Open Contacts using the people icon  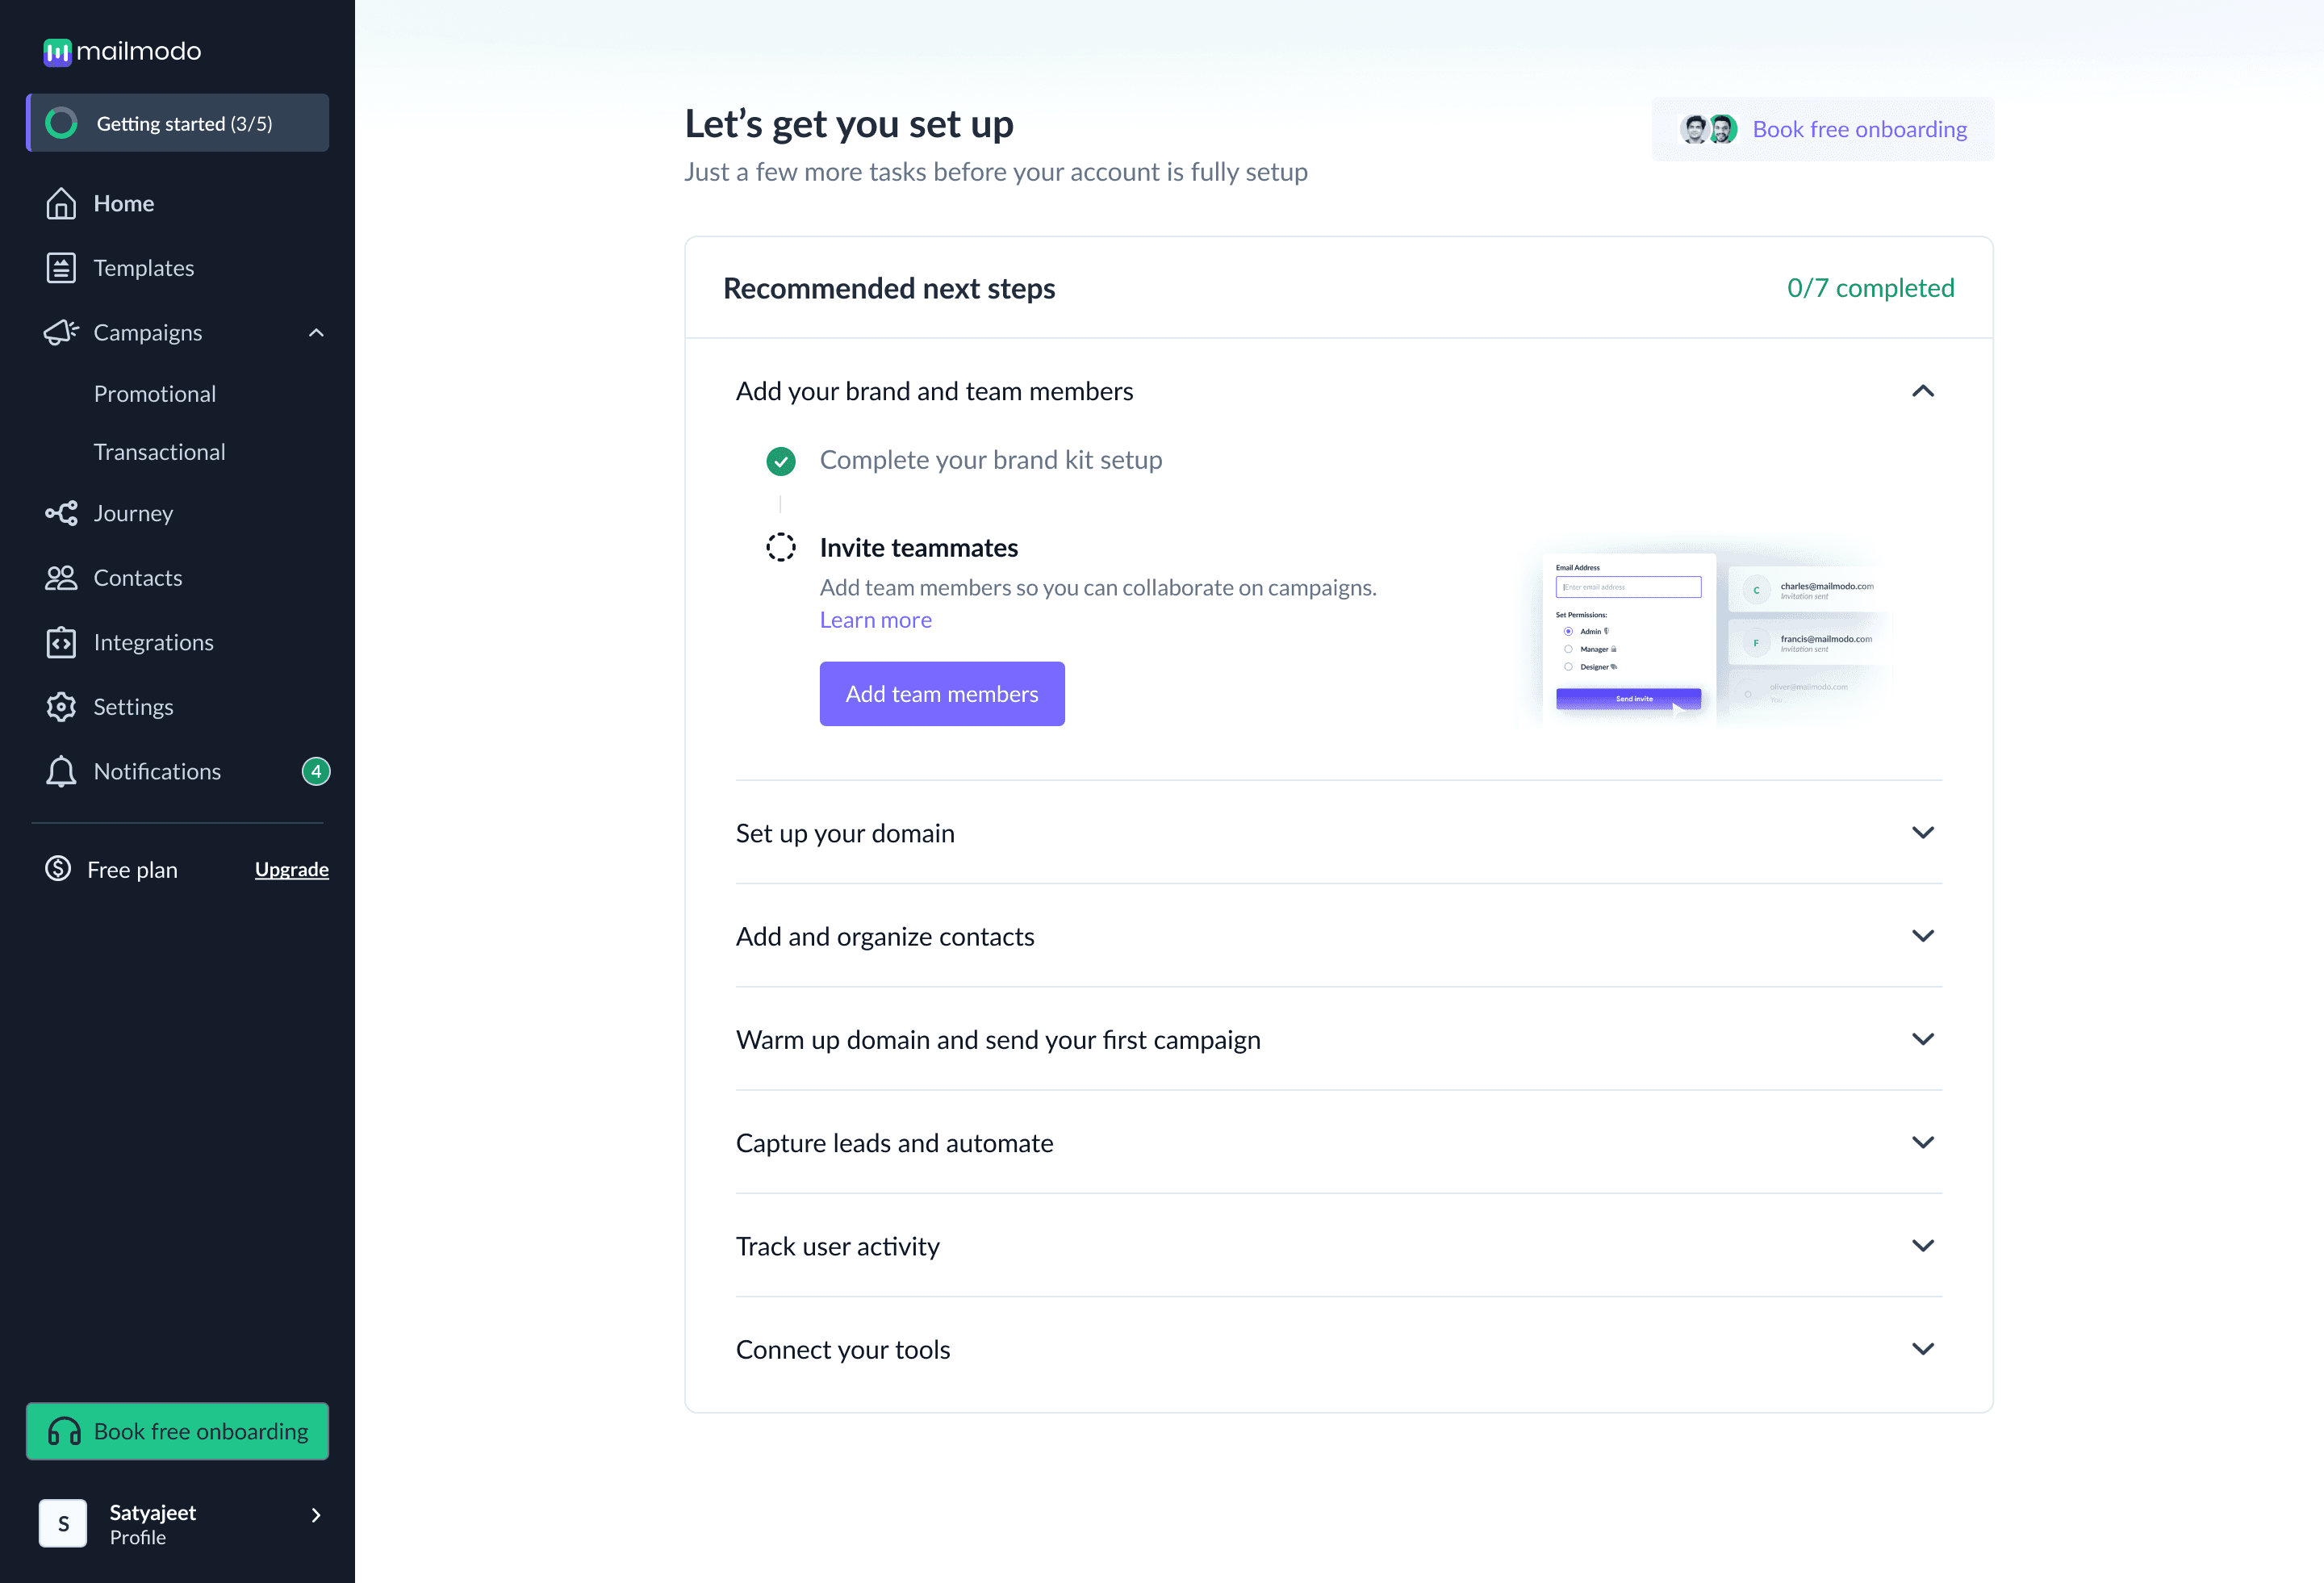61,578
